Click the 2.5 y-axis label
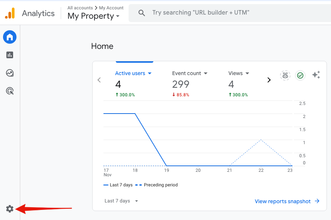 [302, 103]
